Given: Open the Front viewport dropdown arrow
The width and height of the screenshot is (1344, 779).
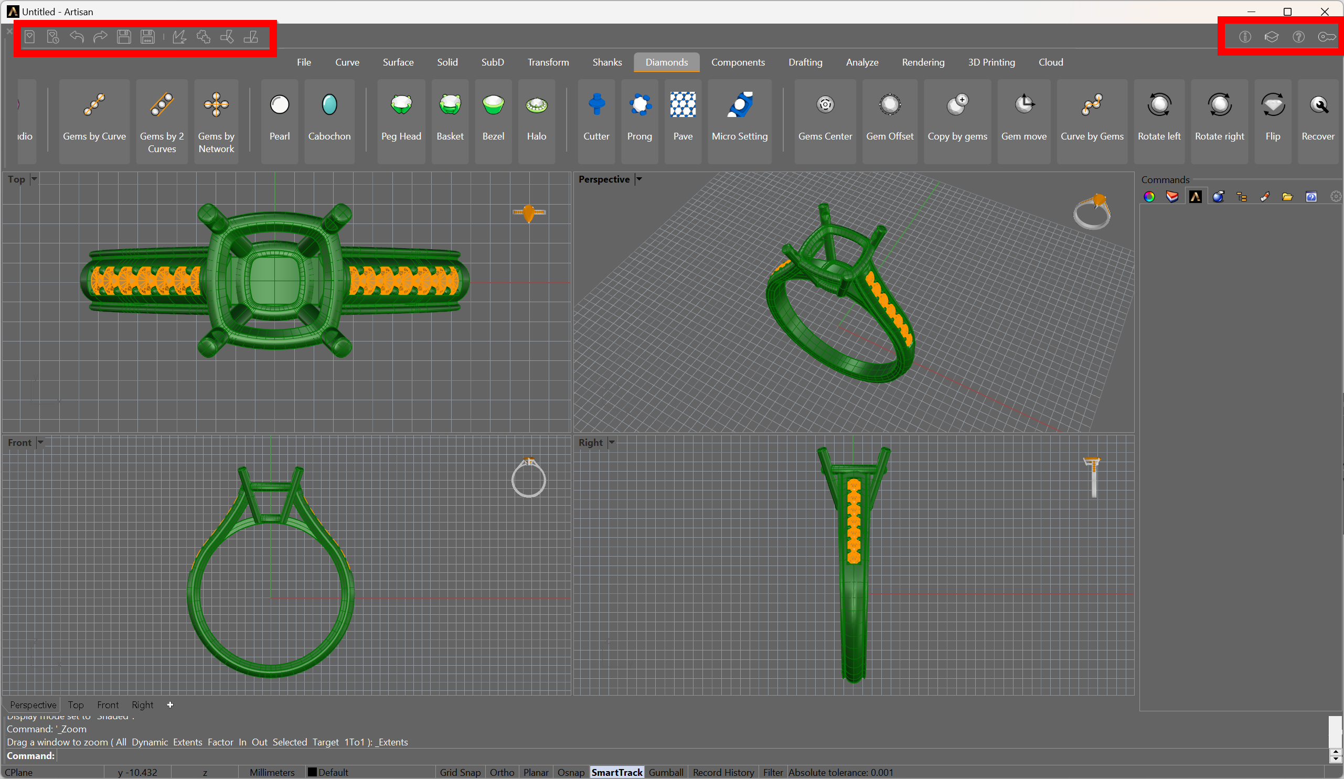Looking at the screenshot, I should click(40, 443).
